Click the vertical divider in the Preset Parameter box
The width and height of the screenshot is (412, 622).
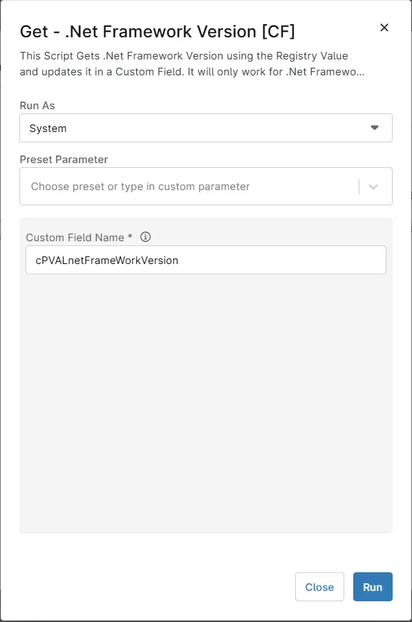click(359, 187)
